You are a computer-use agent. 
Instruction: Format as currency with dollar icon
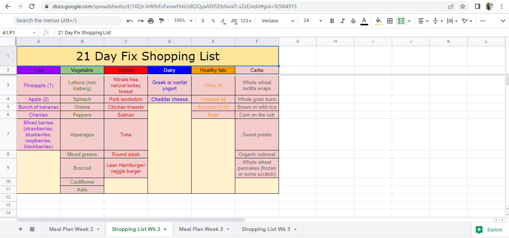click(x=203, y=21)
